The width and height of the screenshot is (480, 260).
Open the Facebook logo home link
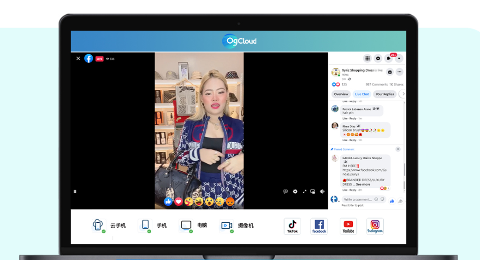click(x=89, y=58)
